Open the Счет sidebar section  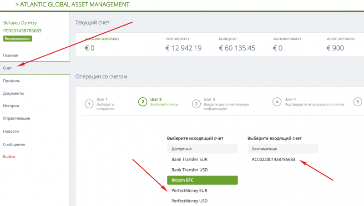(7, 68)
